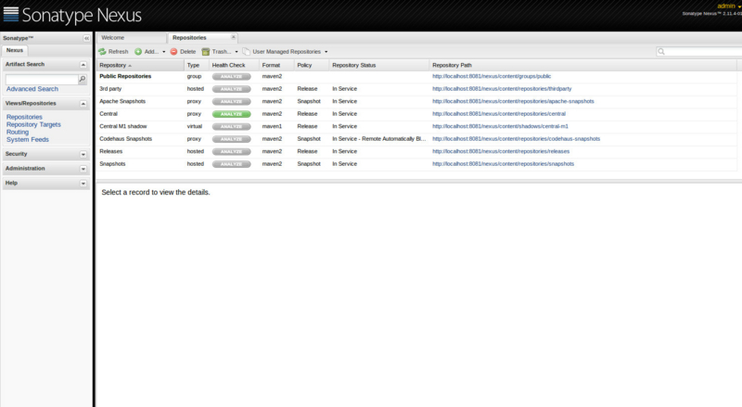Click the repository filter search field

pos(704,52)
